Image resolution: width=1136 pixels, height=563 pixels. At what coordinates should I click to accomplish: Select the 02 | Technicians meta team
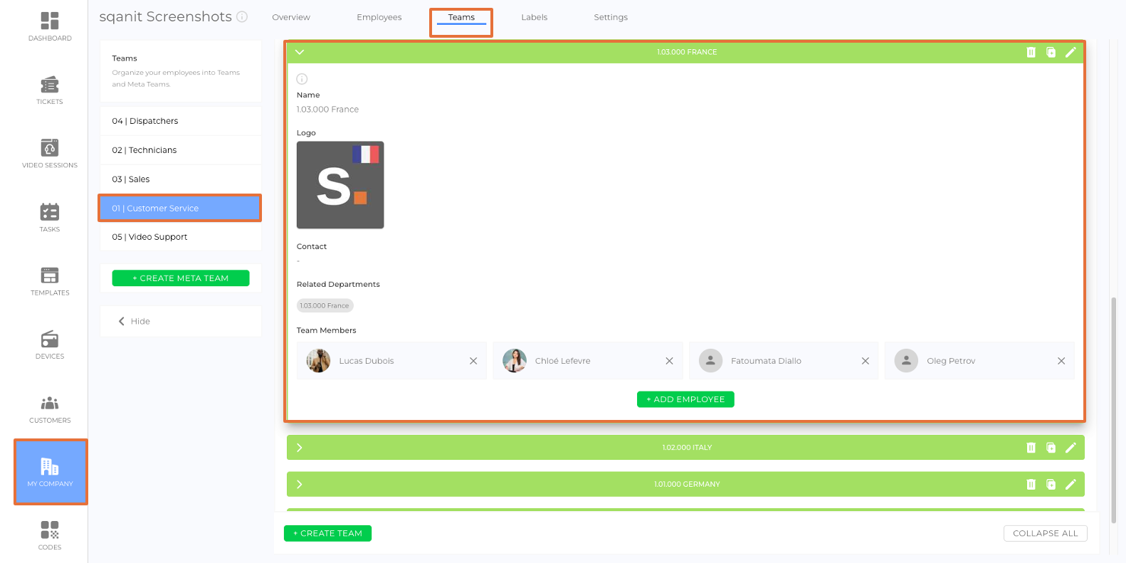(180, 150)
